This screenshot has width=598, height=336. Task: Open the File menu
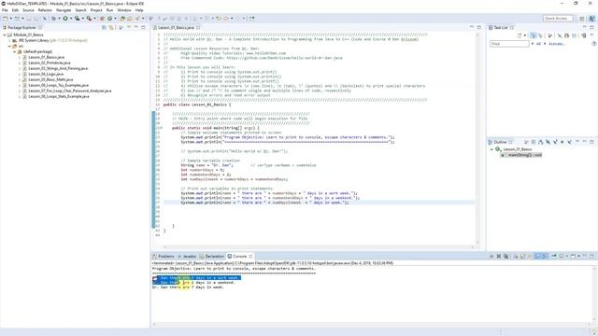[x=5, y=10]
